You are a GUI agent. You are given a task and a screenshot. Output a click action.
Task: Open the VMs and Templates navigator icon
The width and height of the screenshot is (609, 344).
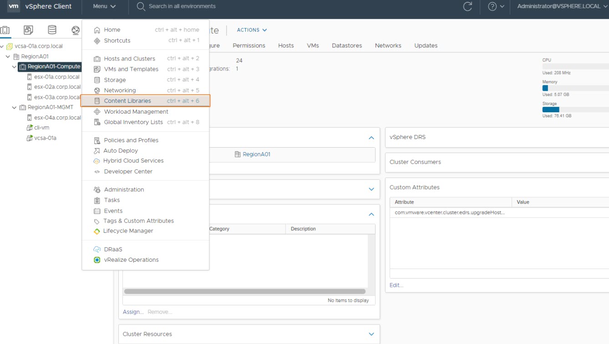(x=28, y=30)
